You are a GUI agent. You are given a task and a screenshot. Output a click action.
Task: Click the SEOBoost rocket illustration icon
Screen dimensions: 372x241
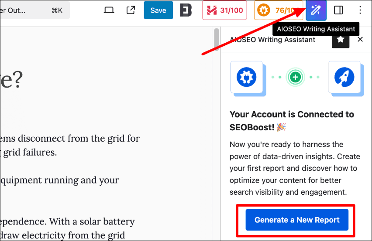[x=344, y=77]
